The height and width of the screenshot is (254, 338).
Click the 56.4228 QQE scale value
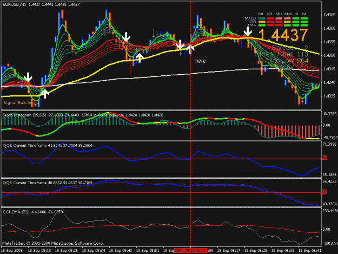point(329,182)
